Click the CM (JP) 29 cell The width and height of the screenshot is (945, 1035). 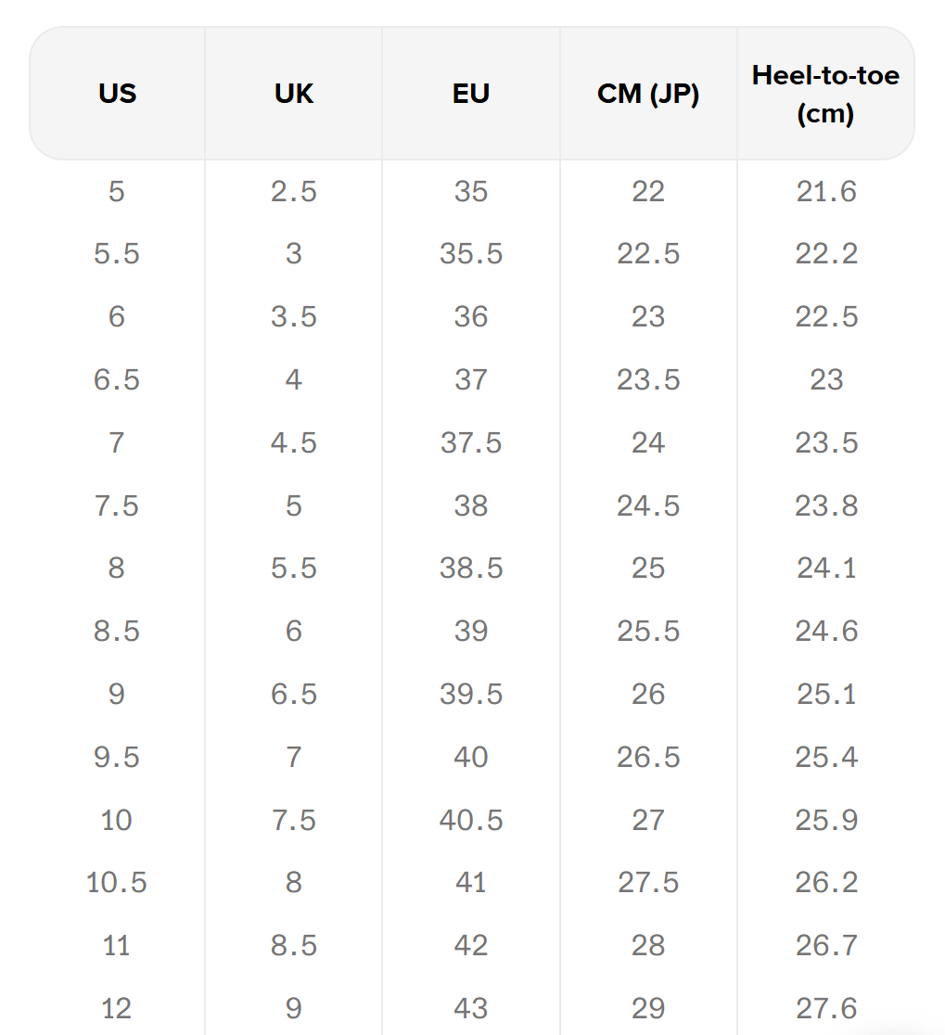click(x=648, y=1008)
